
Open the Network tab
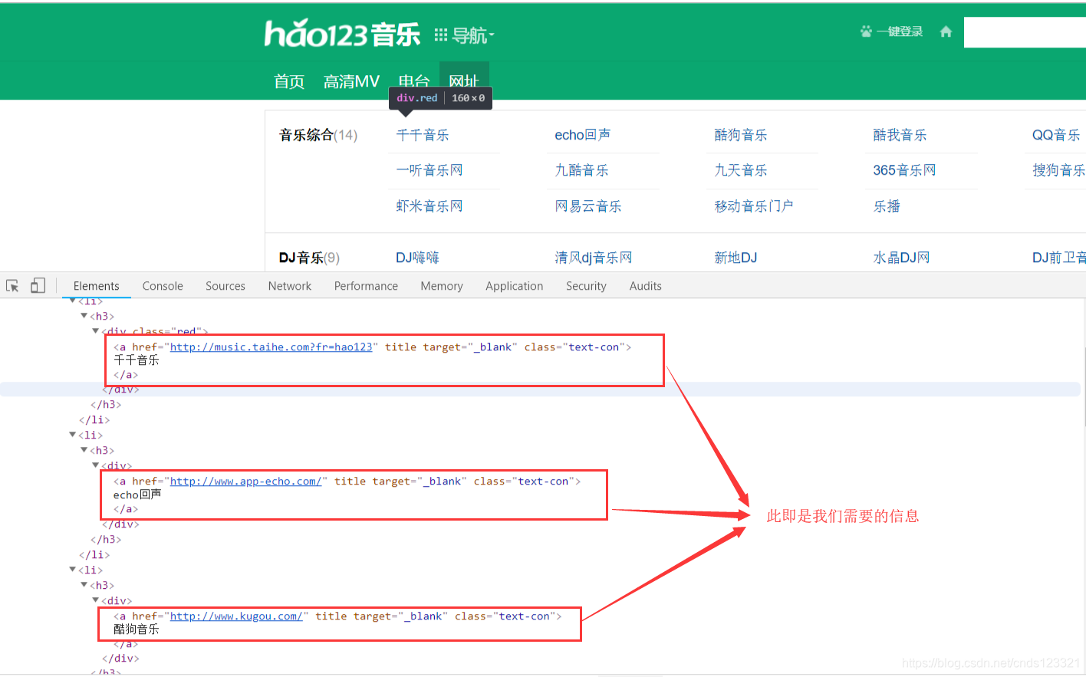coord(290,286)
